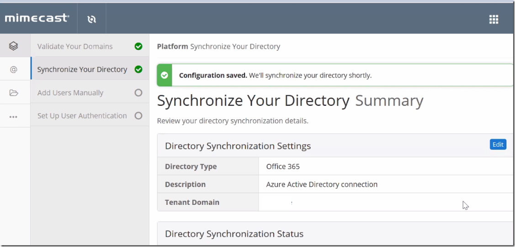Image resolution: width=515 pixels, height=247 pixels.
Task: Click the green checkmark on Configuration saved banner
Action: (x=165, y=75)
